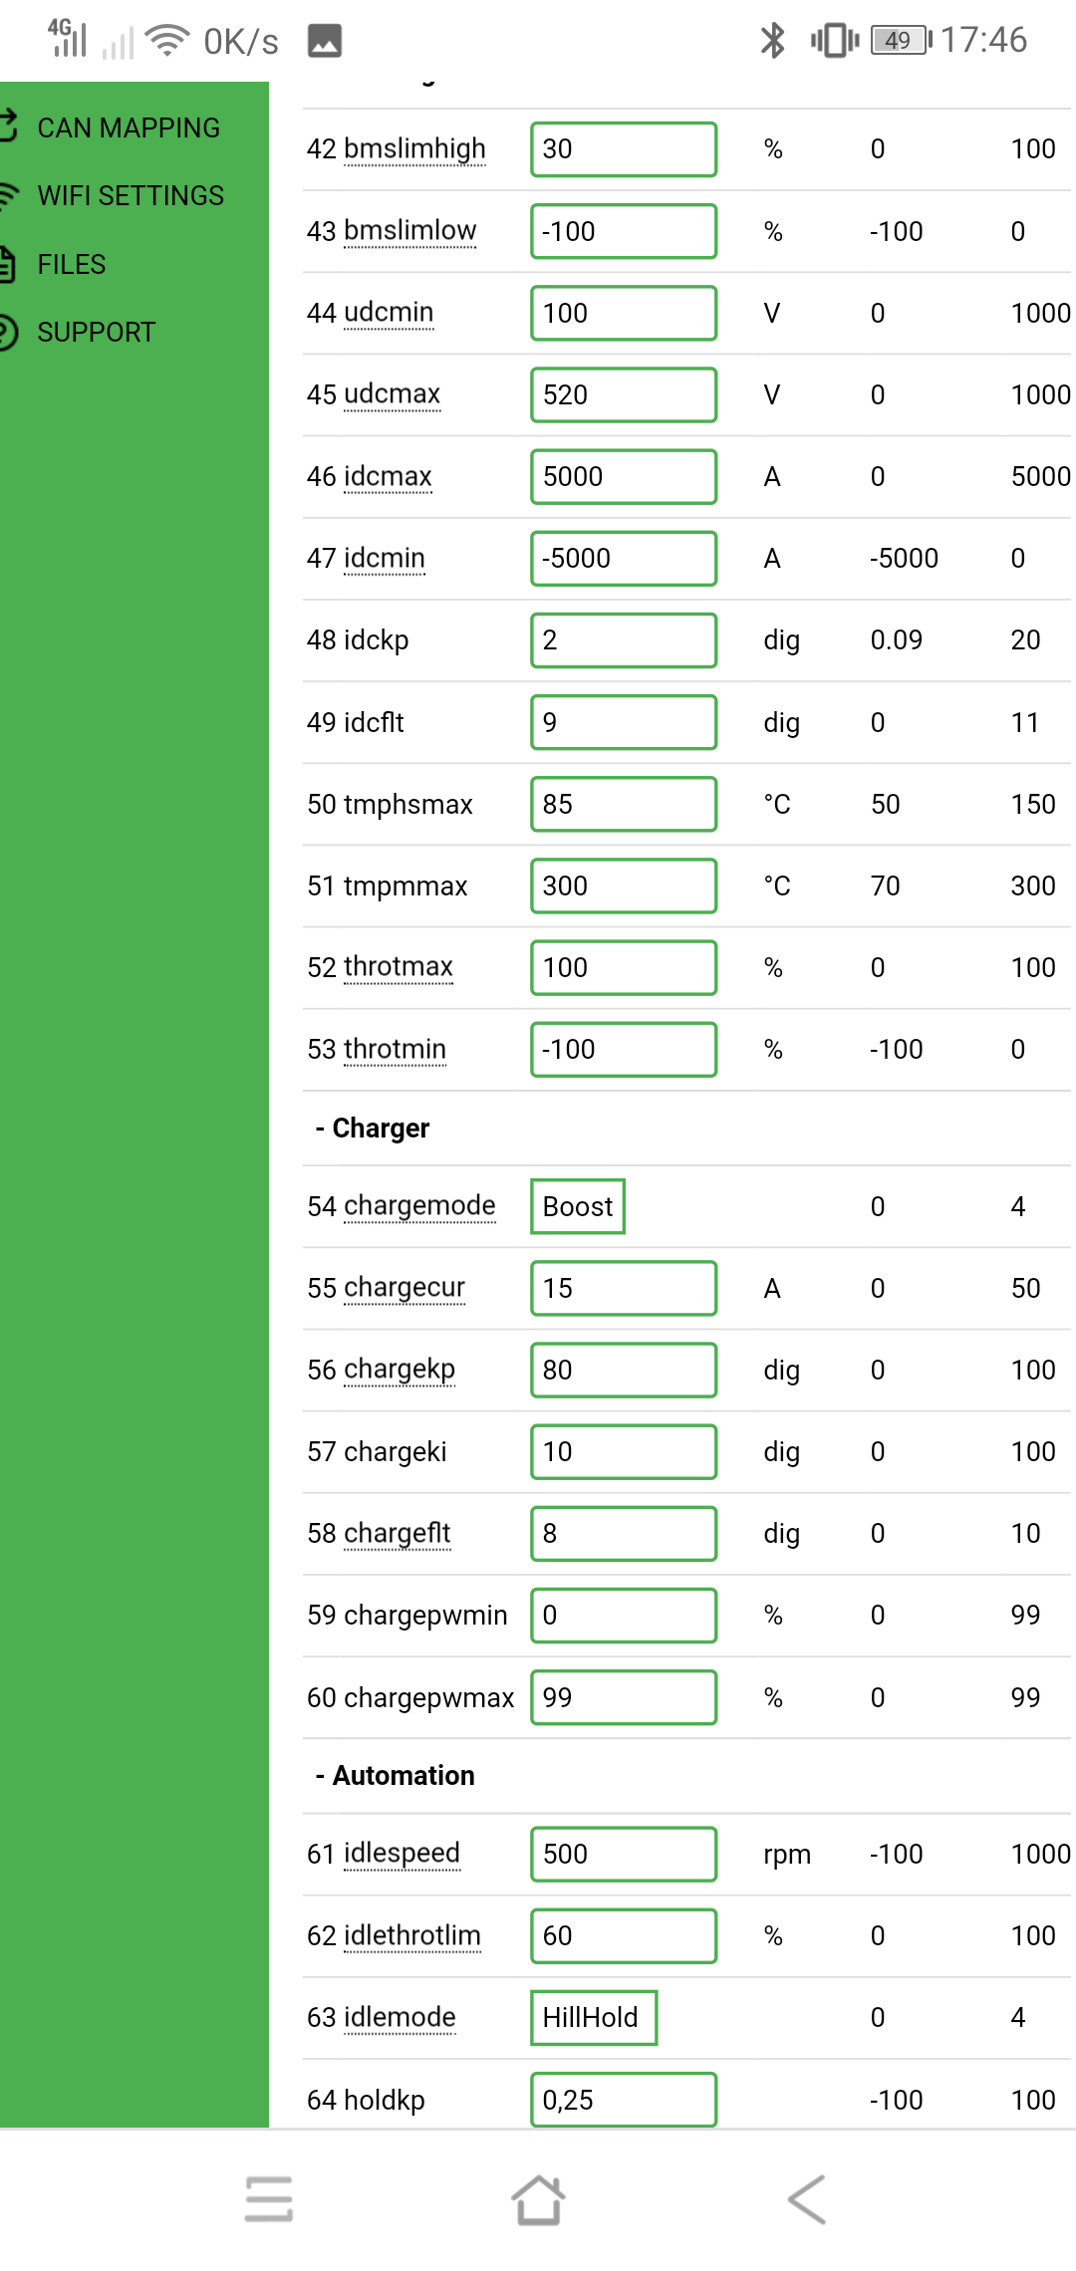This screenshot has height=2271, width=1076.
Task: Open CAN MAPPING menu item
Action: click(x=129, y=127)
